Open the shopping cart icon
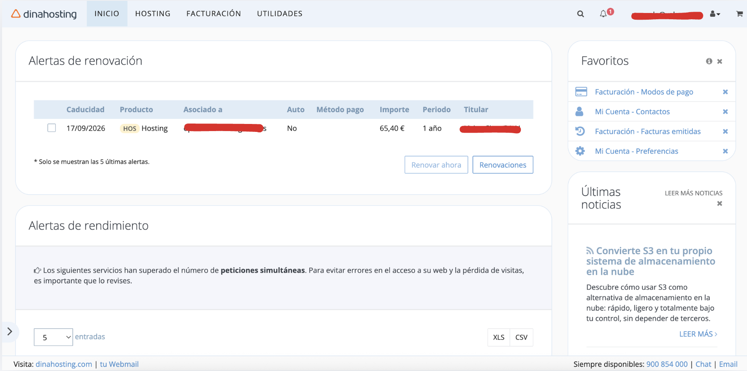Viewport: 747px width, 371px height. (739, 14)
